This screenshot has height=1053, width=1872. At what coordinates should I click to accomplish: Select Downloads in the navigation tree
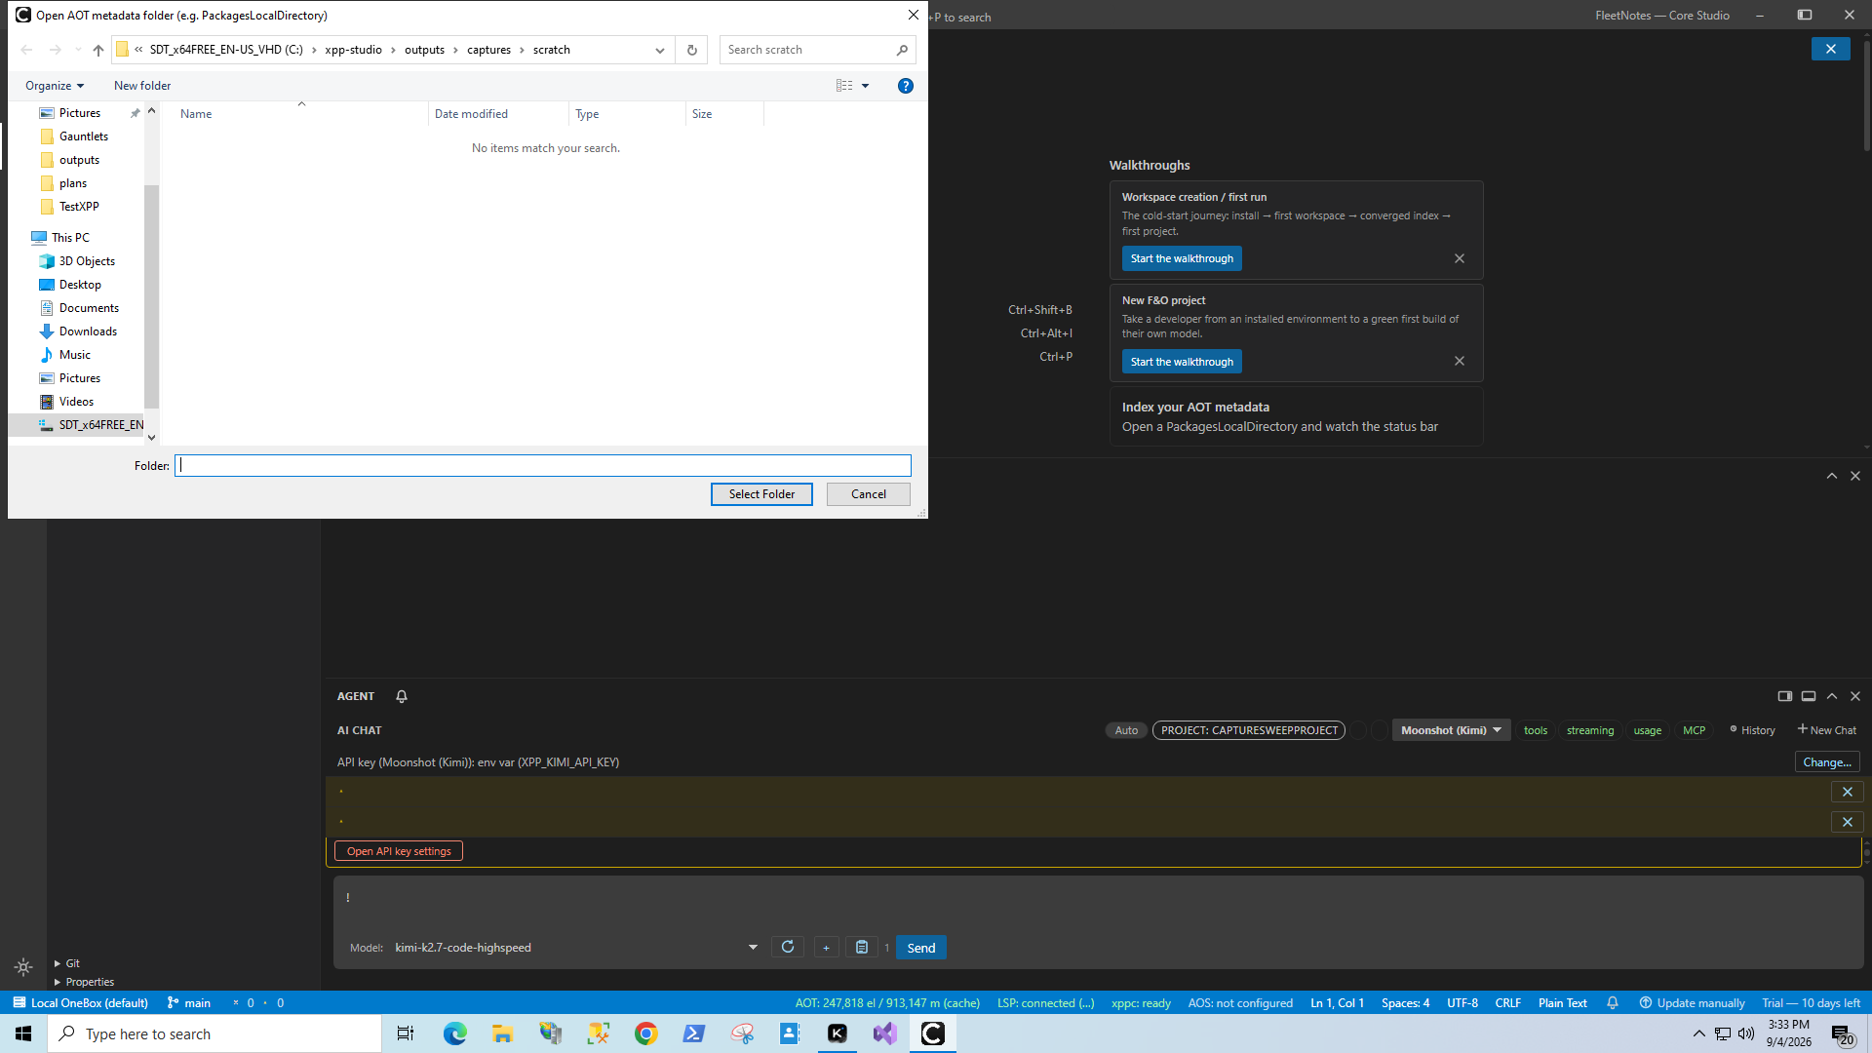click(88, 331)
